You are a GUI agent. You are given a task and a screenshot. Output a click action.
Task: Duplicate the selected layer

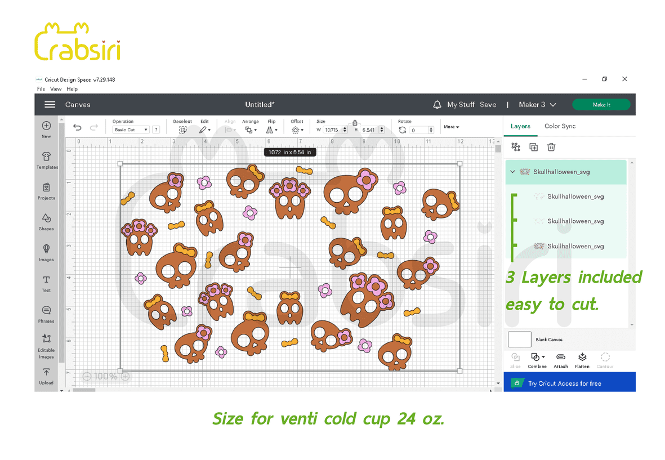[533, 147]
